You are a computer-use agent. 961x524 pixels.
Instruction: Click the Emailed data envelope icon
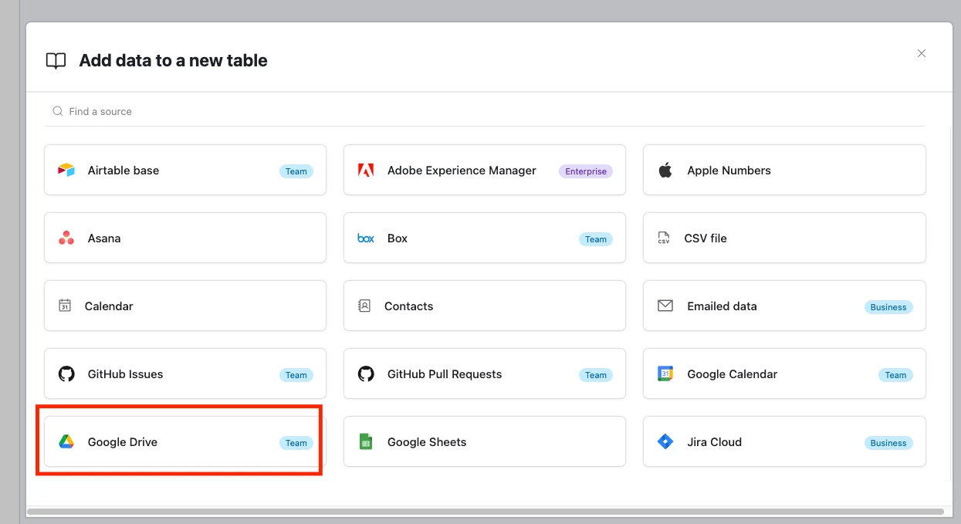tap(665, 306)
